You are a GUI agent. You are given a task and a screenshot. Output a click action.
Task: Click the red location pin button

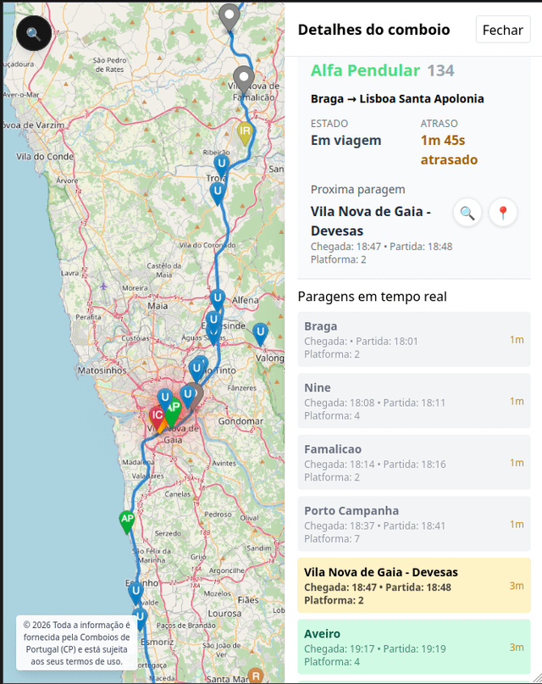(503, 213)
